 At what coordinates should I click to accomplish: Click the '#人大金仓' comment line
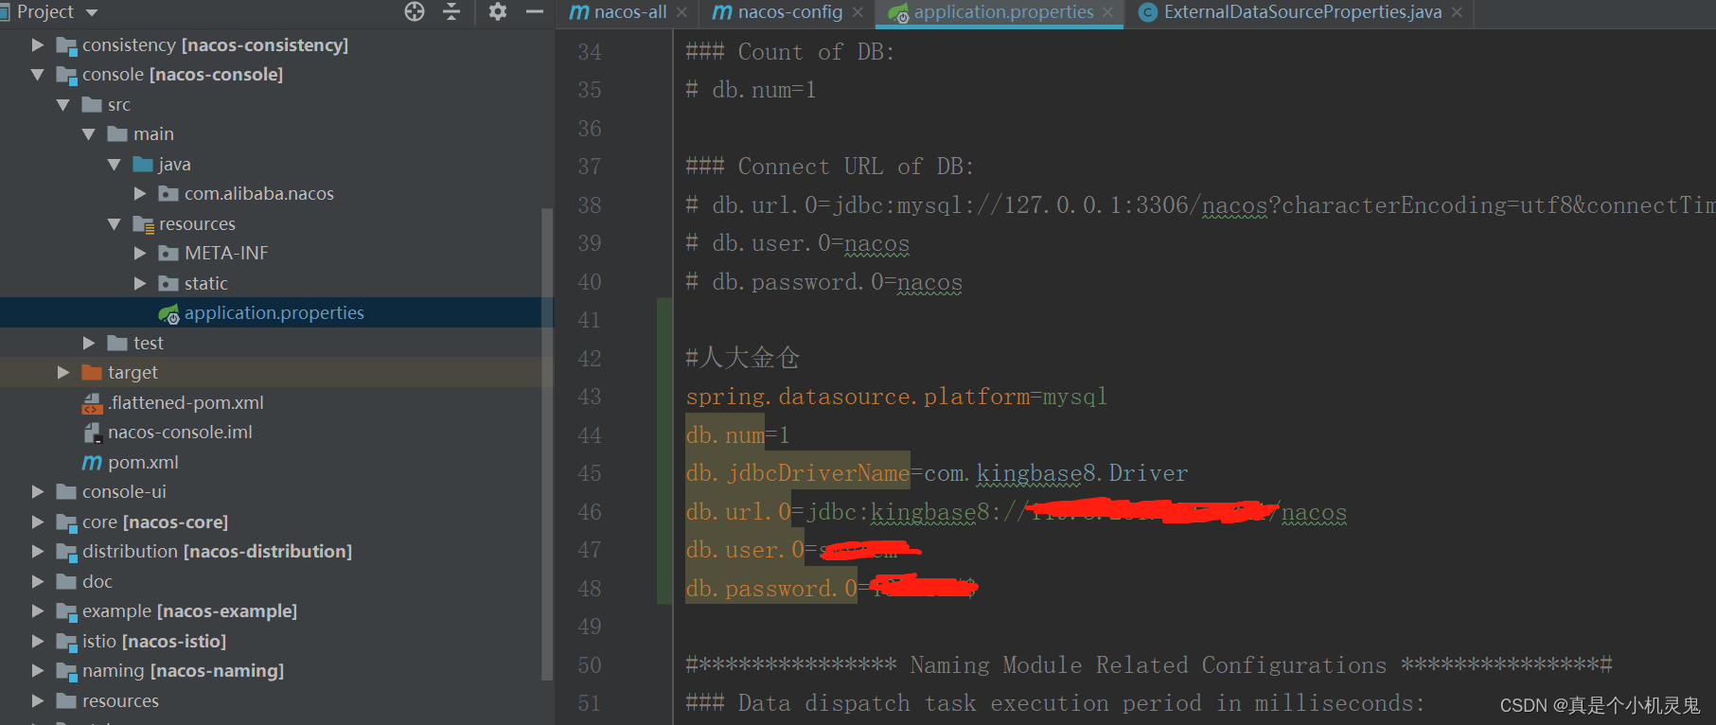click(x=742, y=358)
